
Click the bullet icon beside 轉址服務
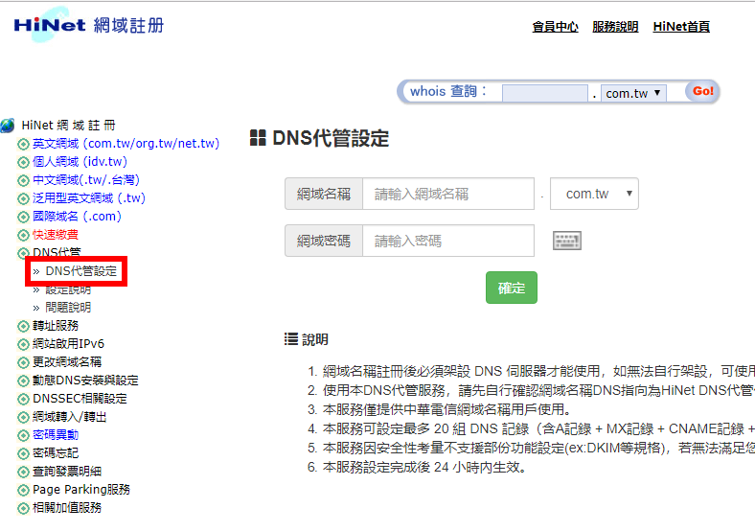point(23,326)
